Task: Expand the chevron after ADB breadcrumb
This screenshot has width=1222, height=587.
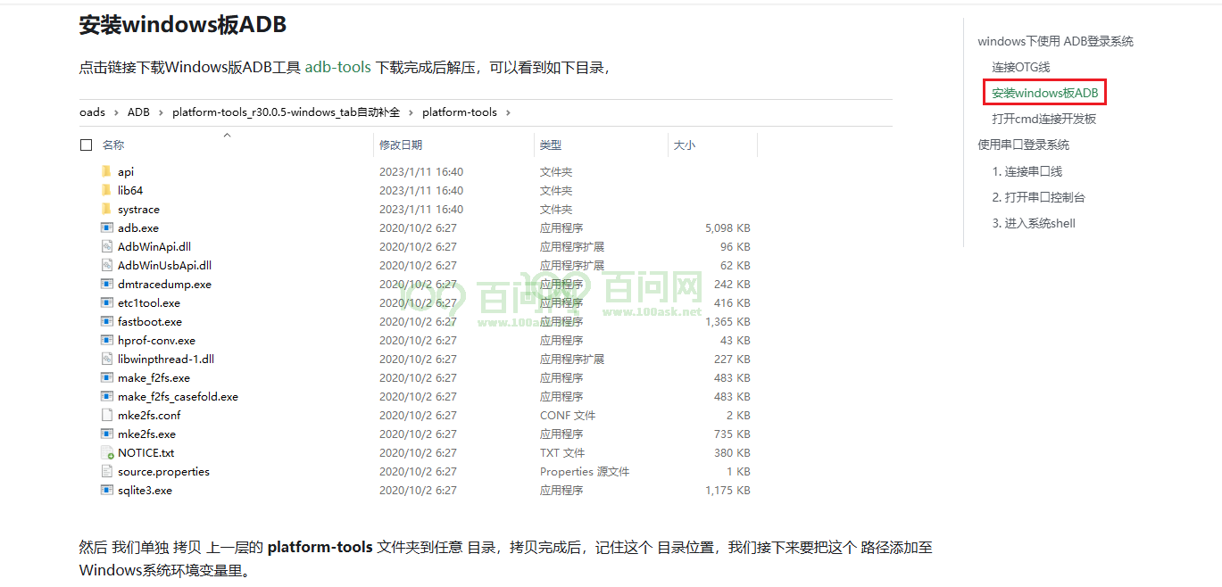Action: tap(161, 112)
